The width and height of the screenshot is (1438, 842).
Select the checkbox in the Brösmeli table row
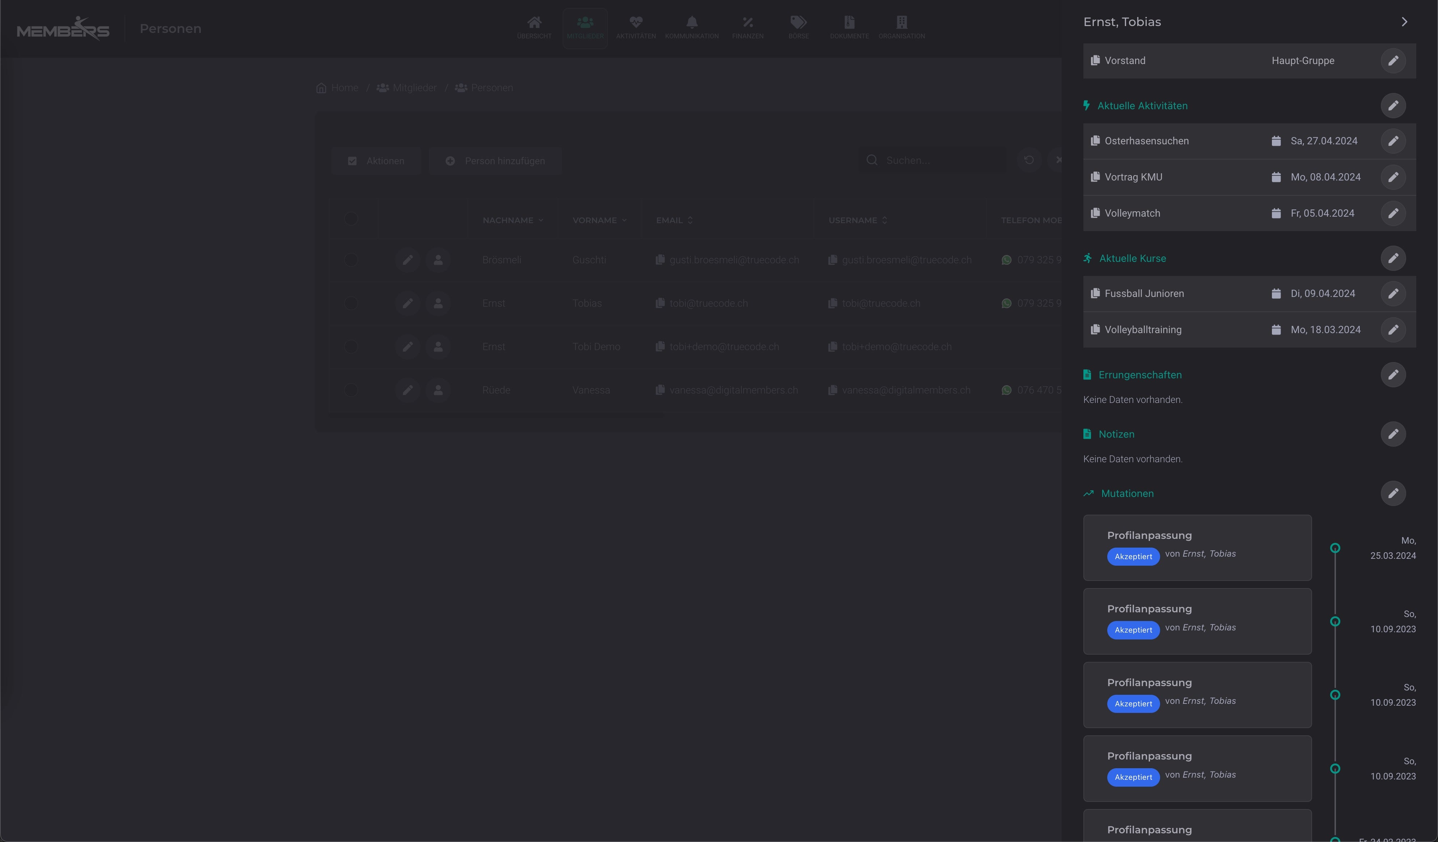pyautogui.click(x=351, y=260)
